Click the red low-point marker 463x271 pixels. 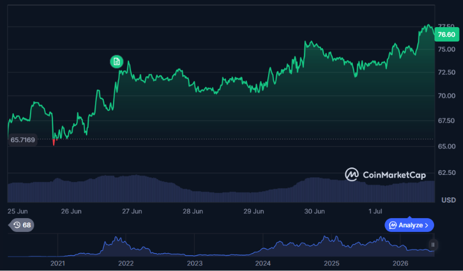(54, 143)
